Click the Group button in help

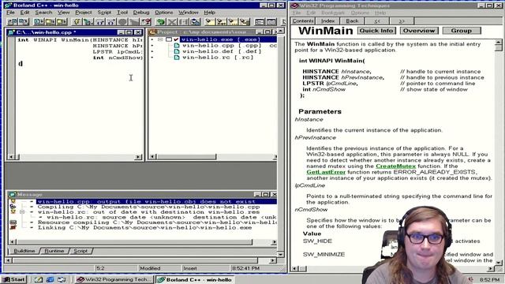click(462, 31)
